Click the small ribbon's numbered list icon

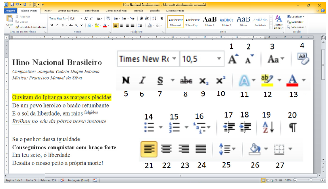[124, 19]
